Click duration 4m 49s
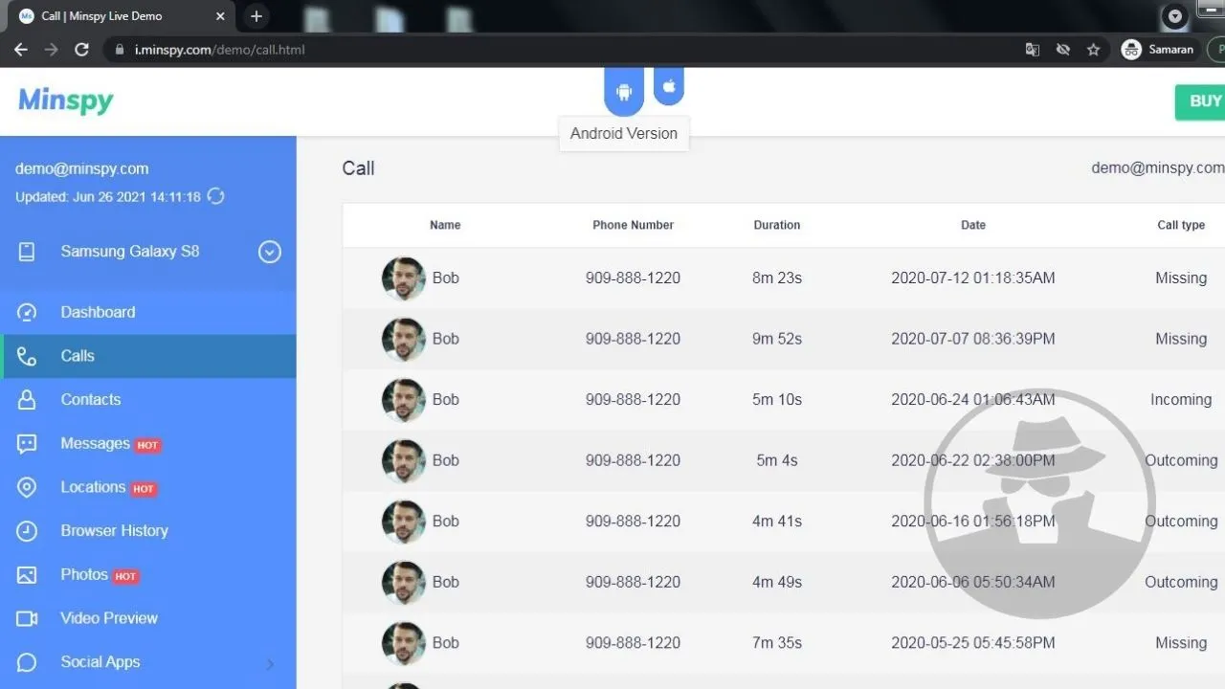The height and width of the screenshot is (689, 1225). tap(777, 582)
